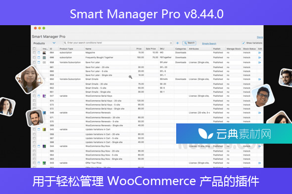The width and height of the screenshot is (292, 194).
Task: Check the WooCommerce Buy Now row checkbox
Action: pyautogui.click(x=34, y=146)
